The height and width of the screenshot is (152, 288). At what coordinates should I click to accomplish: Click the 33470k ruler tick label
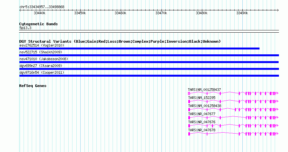pyautogui.click(x=161, y=13)
